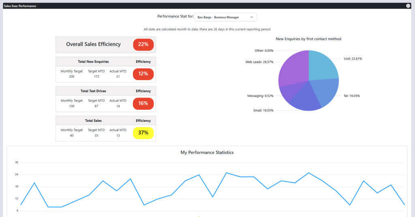Viewport: 415px width, 217px height.
Task: Click the Total New Enquiries header
Action: pyautogui.click(x=93, y=62)
